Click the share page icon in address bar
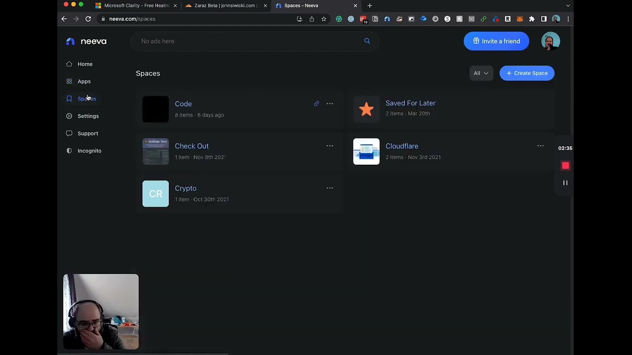The height and width of the screenshot is (355, 632). pos(312,19)
